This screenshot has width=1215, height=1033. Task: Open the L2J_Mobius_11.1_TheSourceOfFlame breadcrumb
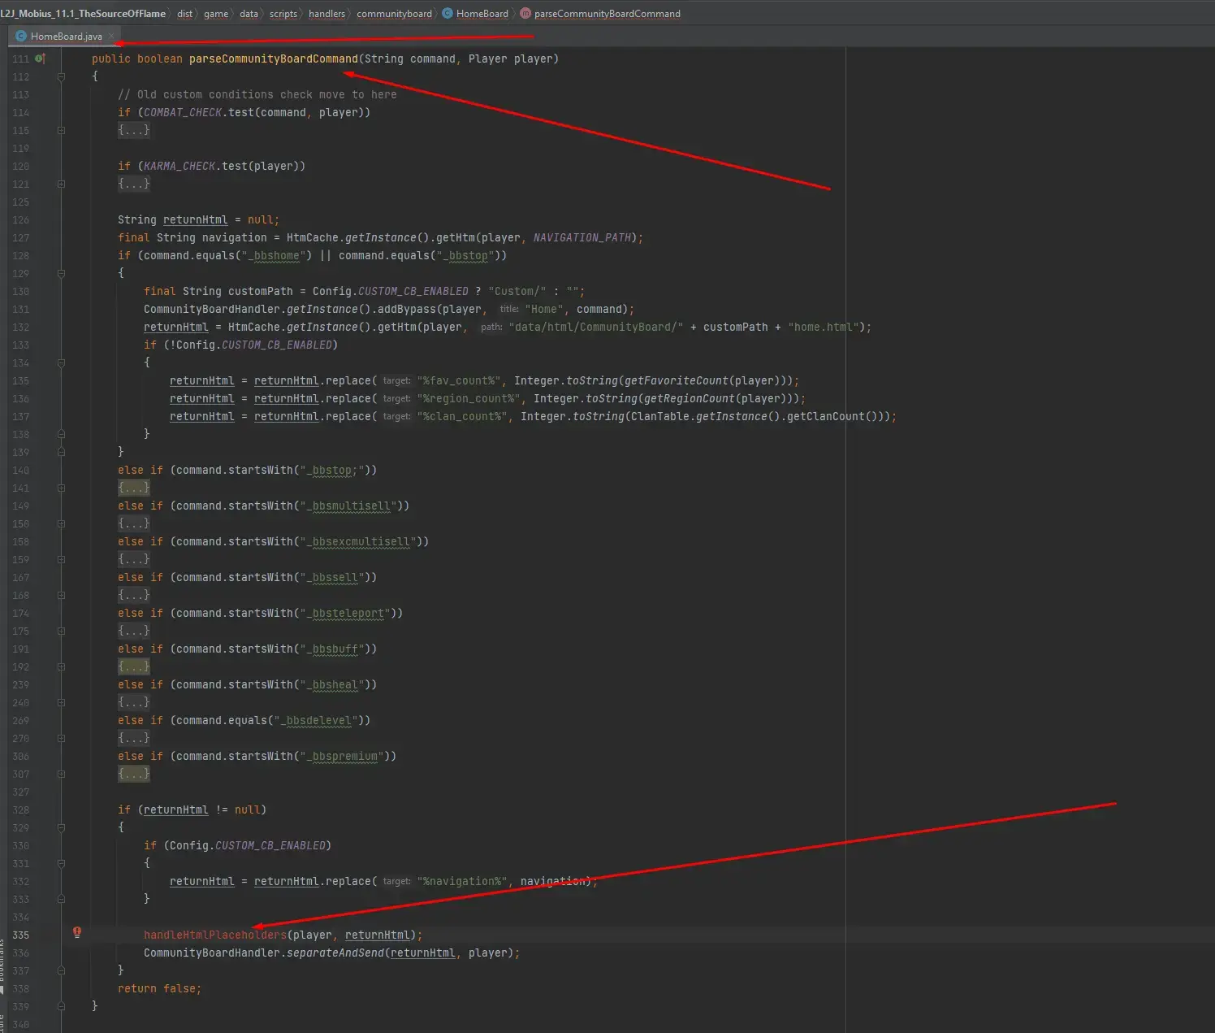[x=83, y=13]
